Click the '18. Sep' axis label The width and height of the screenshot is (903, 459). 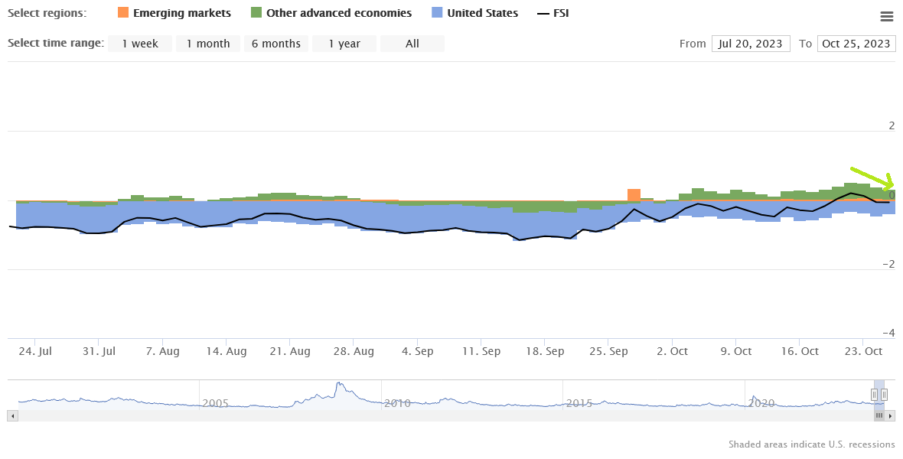pos(545,351)
